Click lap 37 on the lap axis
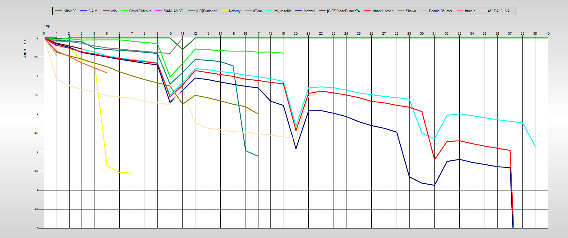The width and height of the screenshot is (568, 238). point(510,33)
